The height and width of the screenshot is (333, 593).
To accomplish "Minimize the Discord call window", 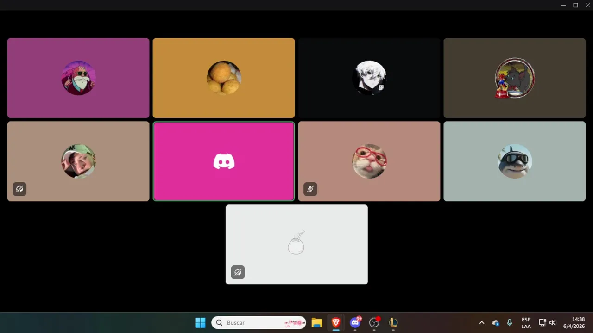I will [563, 5].
